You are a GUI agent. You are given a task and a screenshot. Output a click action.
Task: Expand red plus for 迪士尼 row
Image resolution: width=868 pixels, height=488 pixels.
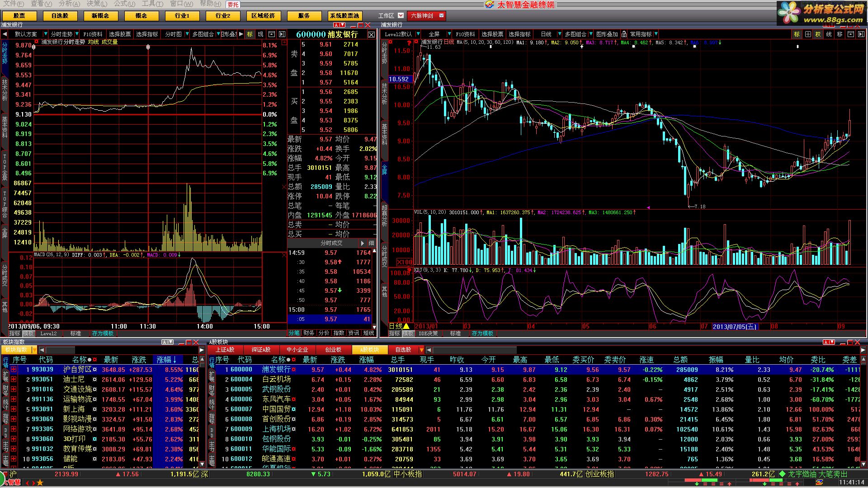click(14, 380)
